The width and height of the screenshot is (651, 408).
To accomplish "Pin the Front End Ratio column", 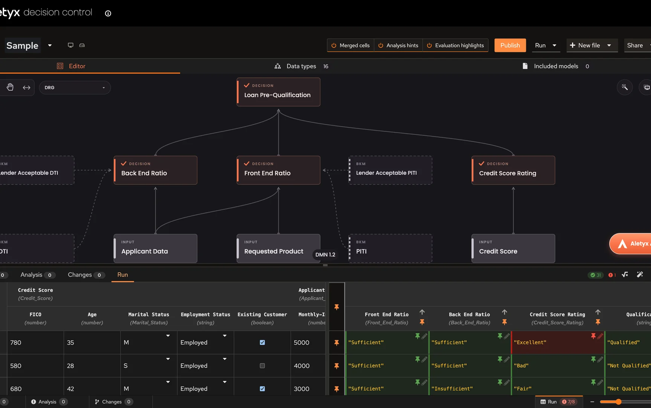I will click(422, 322).
